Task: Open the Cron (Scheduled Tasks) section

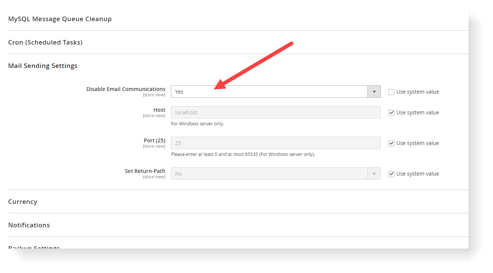Action: (x=45, y=42)
